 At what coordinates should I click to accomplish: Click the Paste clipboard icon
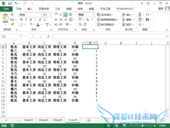pos(5,17)
